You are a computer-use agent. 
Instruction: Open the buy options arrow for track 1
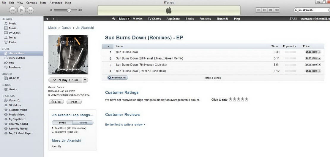coord(320,52)
